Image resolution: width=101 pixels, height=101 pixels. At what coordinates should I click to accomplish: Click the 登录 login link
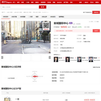(81, 2)
